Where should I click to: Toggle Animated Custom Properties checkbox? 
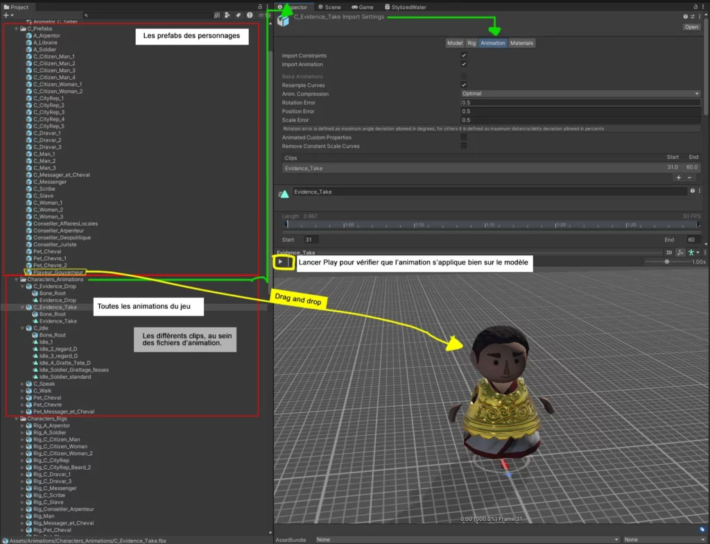(x=464, y=137)
